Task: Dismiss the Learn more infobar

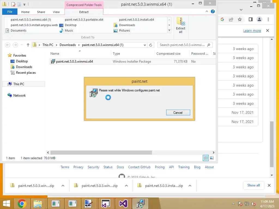Action: click(x=268, y=30)
